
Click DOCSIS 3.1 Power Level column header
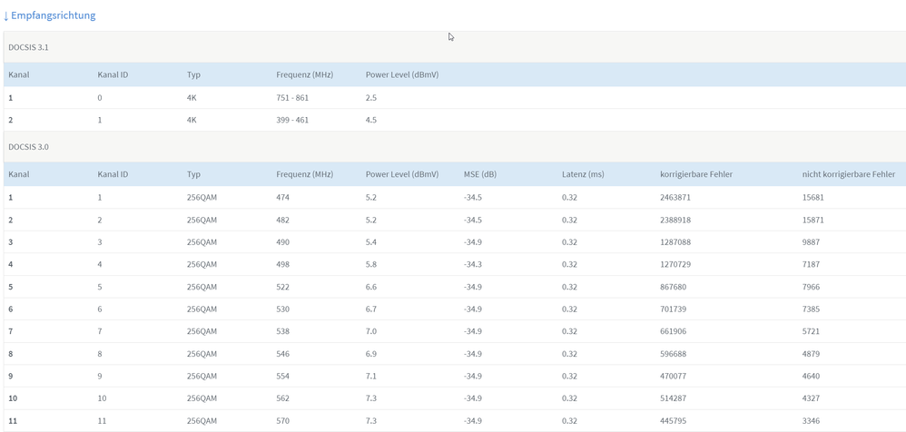402,74
